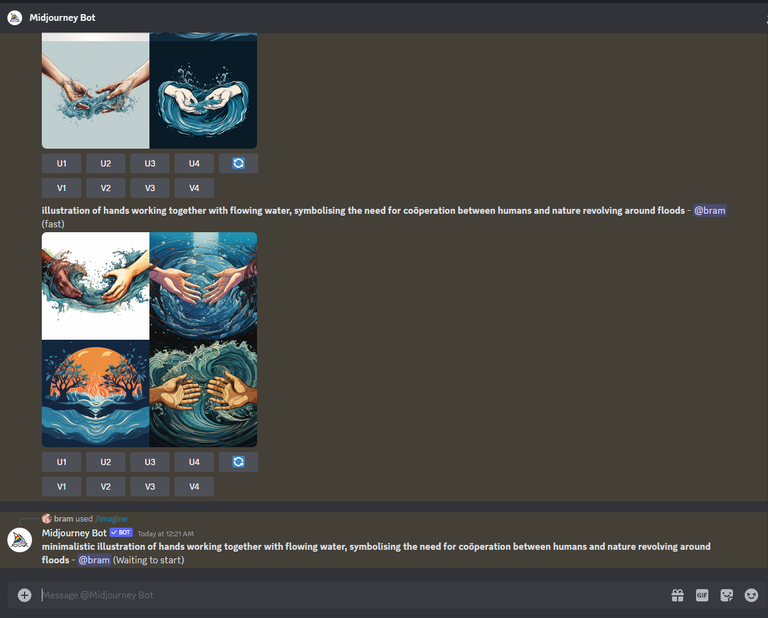Upscale image 1 of second grid
Screen dimensions: 768x618
tap(61, 462)
